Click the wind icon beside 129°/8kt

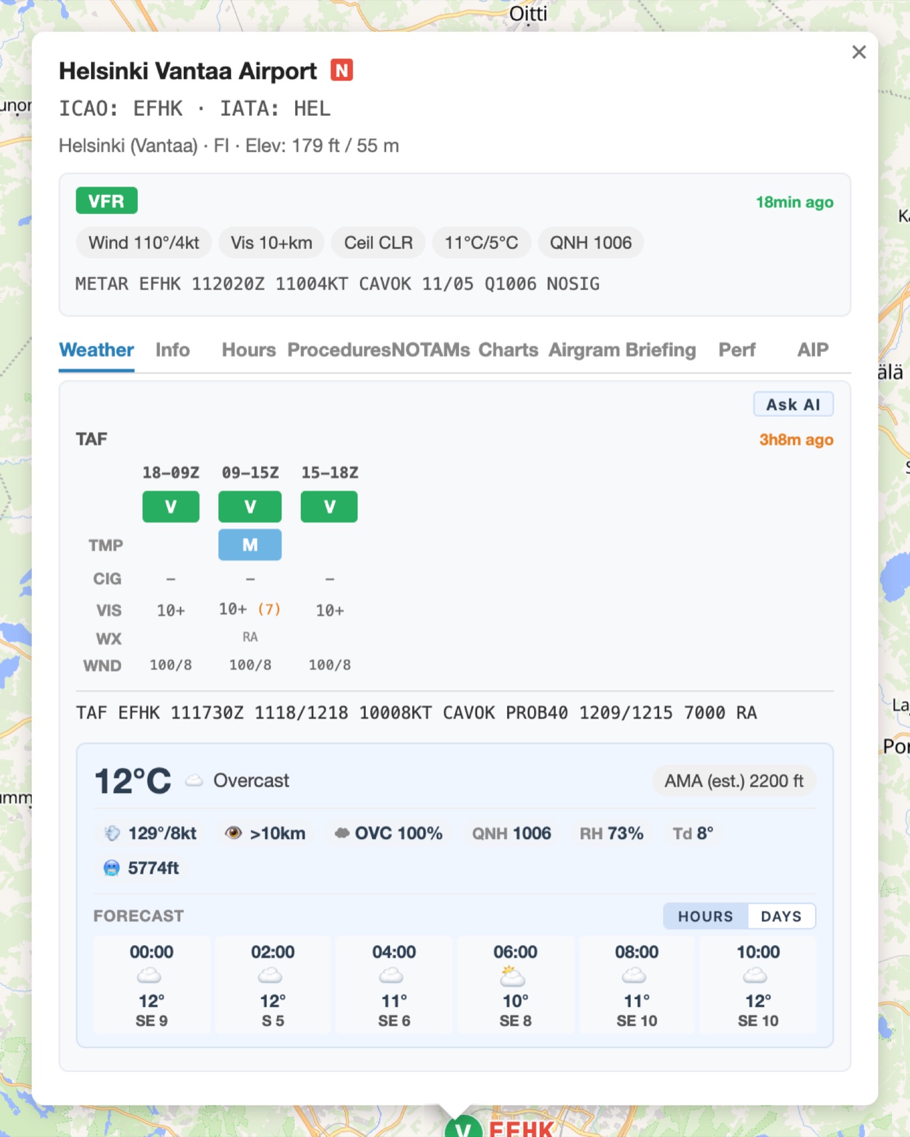point(112,833)
